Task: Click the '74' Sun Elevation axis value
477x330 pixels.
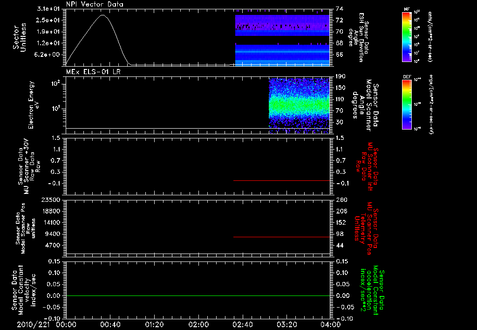Action: pos(340,8)
